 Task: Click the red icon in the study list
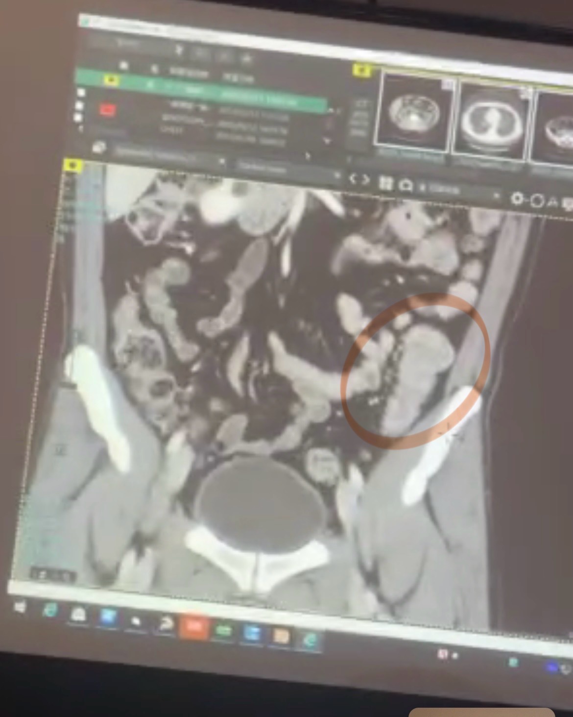(x=107, y=110)
